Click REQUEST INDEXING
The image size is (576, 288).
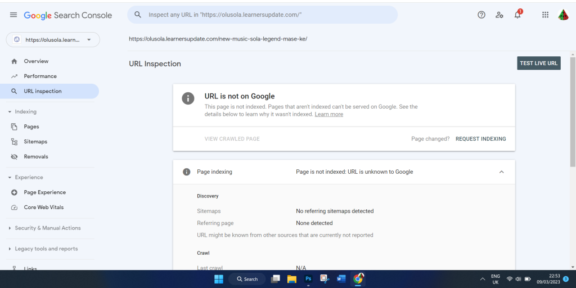(x=480, y=139)
